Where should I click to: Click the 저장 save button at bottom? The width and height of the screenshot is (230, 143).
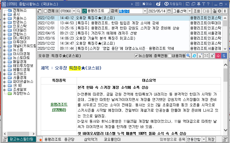211,139
